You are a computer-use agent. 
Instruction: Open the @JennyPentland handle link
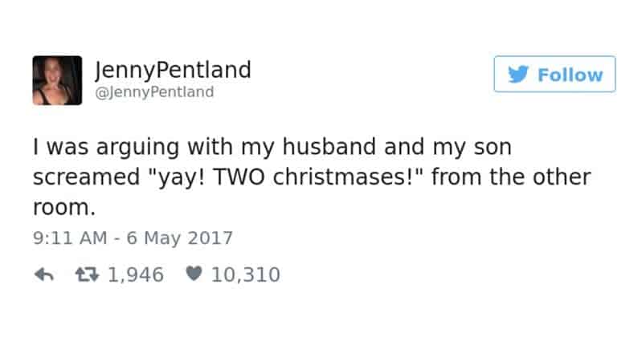(x=154, y=91)
